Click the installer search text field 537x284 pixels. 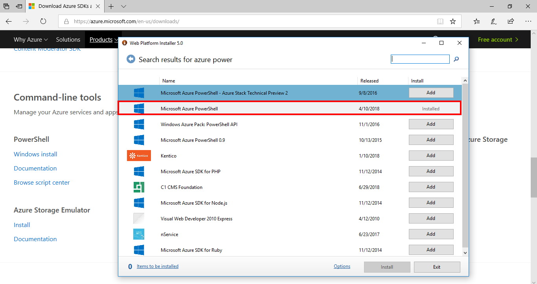click(x=420, y=59)
